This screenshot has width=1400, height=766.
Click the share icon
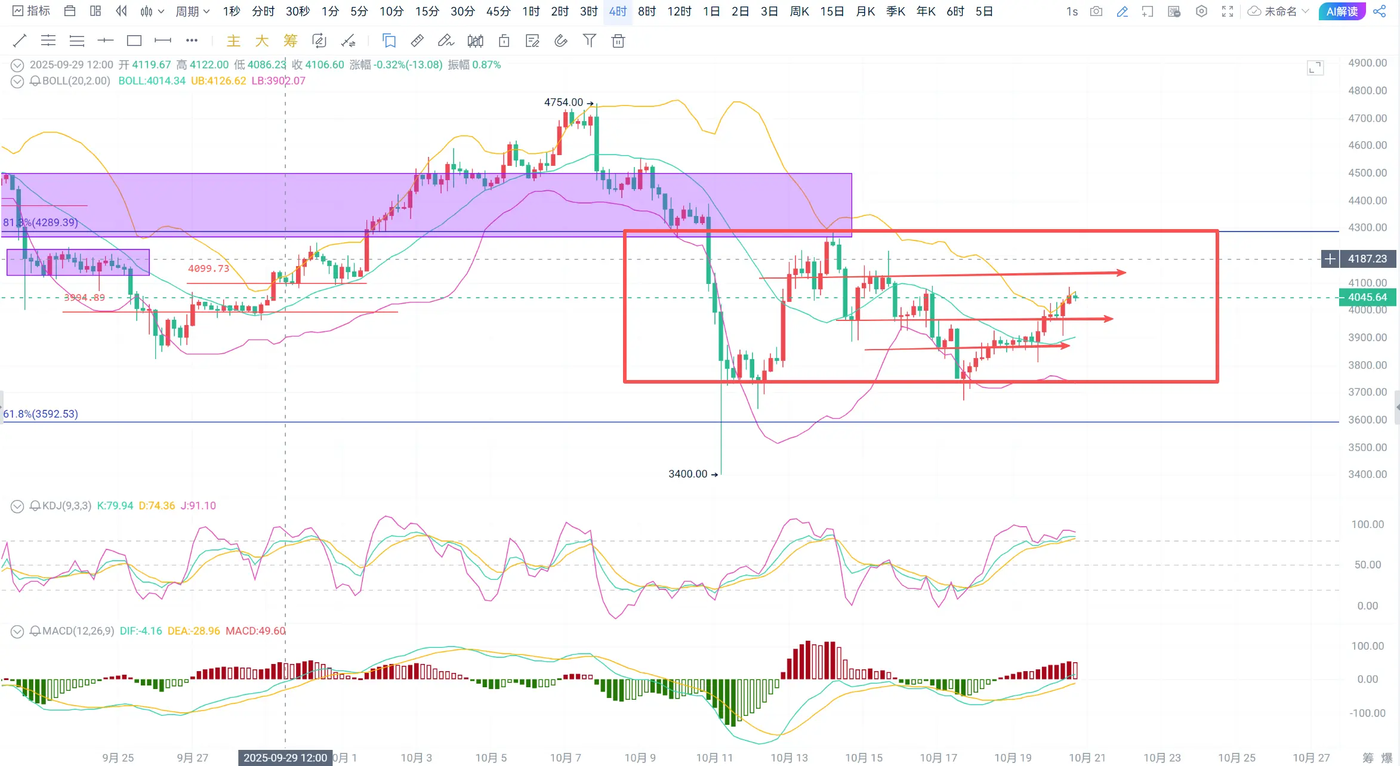(1380, 11)
